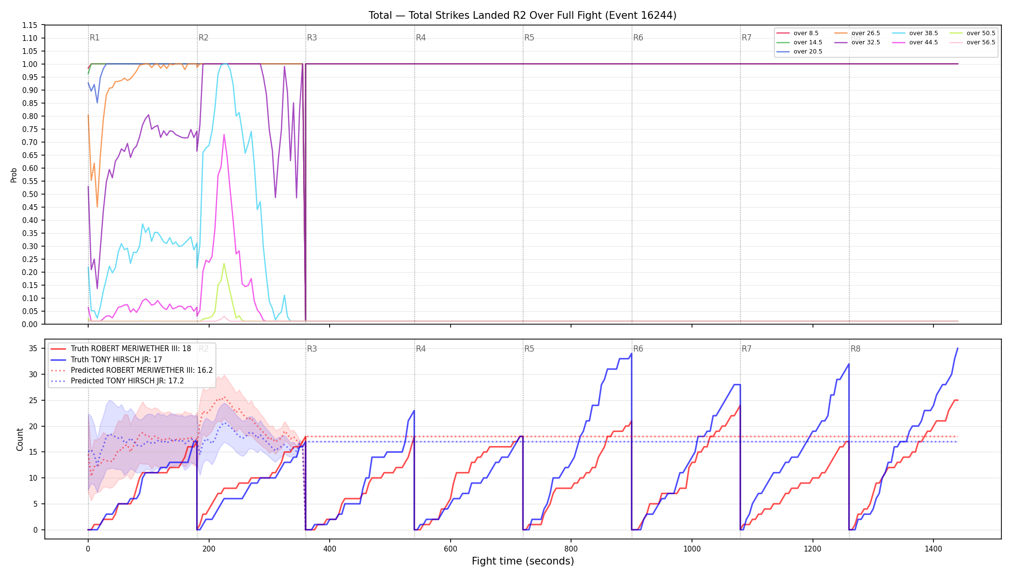The image size is (1012, 578).
Task: Click the 200 tick label on the time axis
Action: [209, 549]
